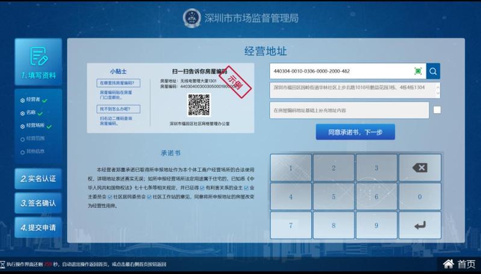481x274 pixels.
Task: Open step 4 提交申请
Action: click(x=39, y=228)
